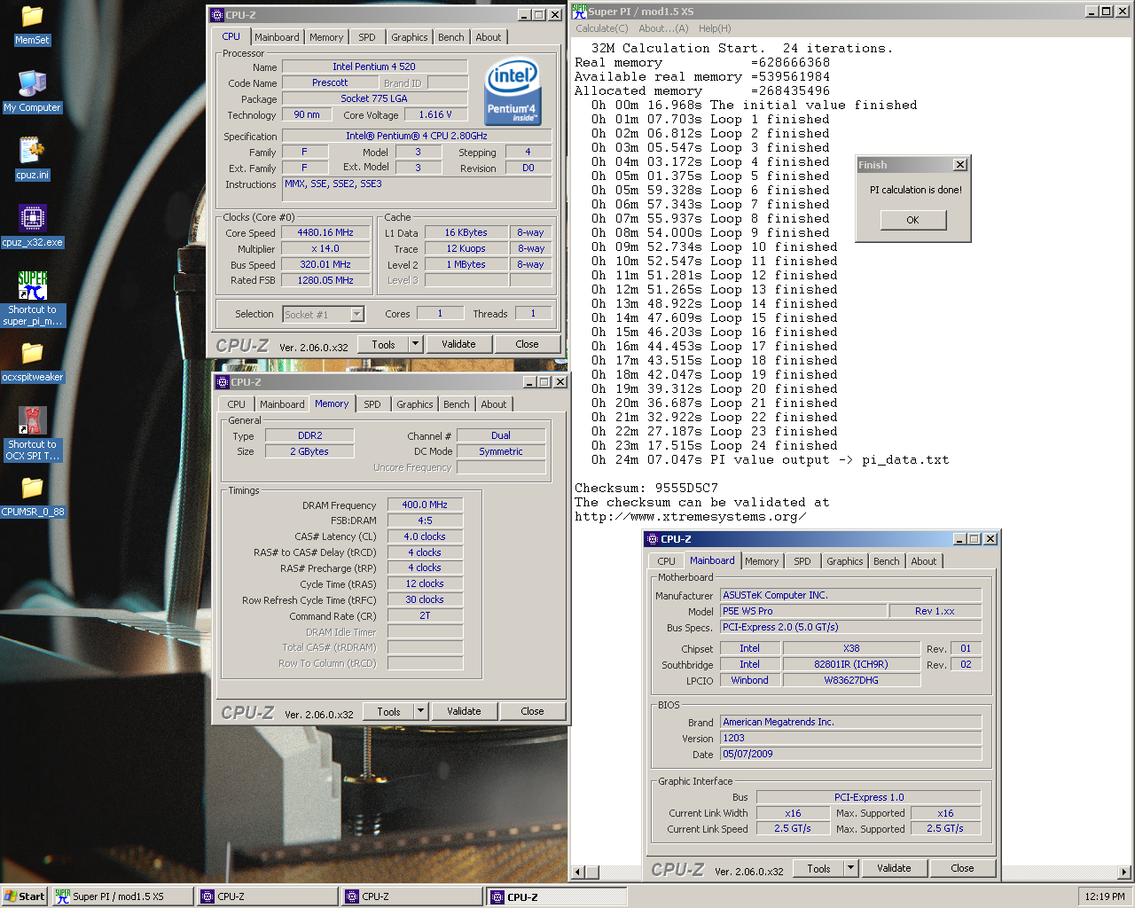This screenshot has height=908, width=1135.
Task: Click Validate in Mainboard window
Action: click(894, 868)
